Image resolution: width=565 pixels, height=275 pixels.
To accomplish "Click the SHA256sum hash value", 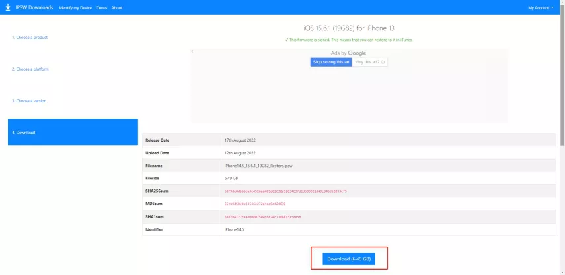I will point(285,191).
